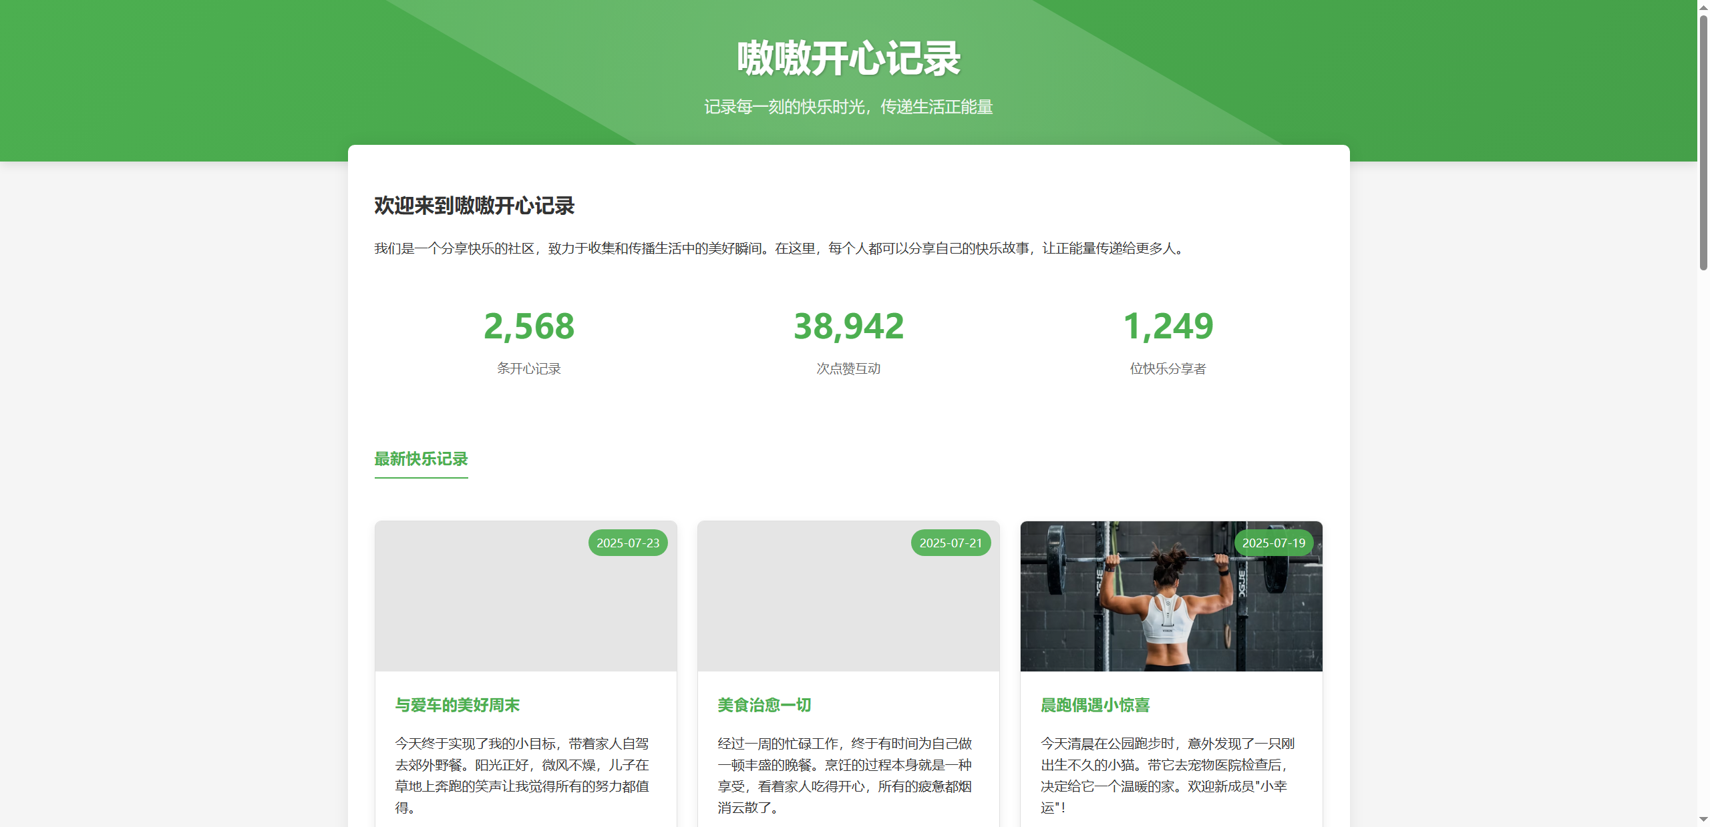Click the 2025-07-19 date badge
The image size is (1710, 827).
point(1273,543)
